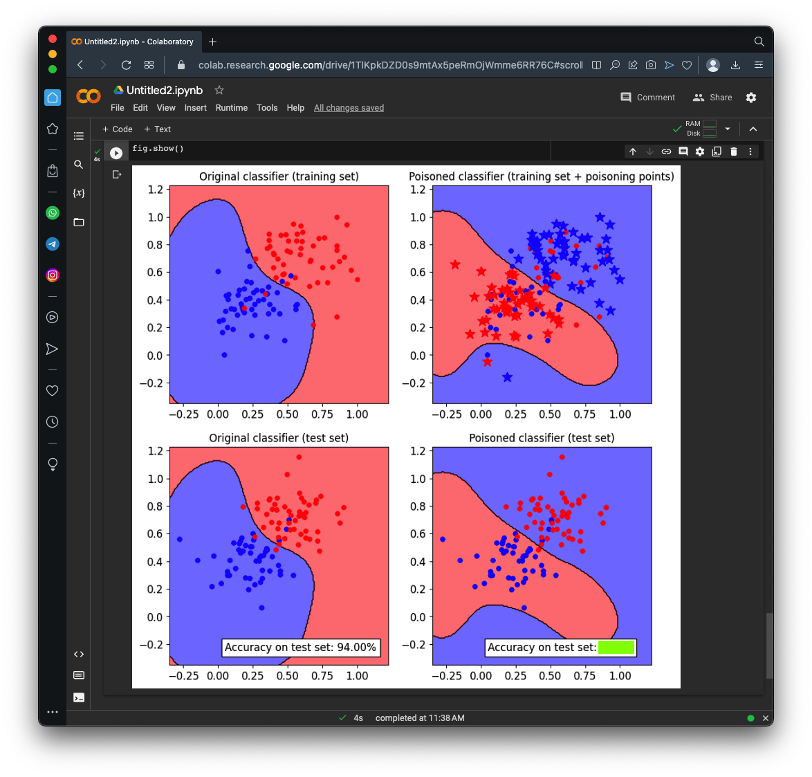
Task: Add a new Text cell
Action: [158, 129]
